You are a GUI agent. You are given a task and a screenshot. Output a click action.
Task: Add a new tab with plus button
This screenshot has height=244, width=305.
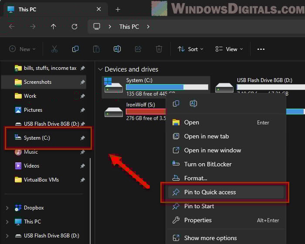[x=118, y=9]
